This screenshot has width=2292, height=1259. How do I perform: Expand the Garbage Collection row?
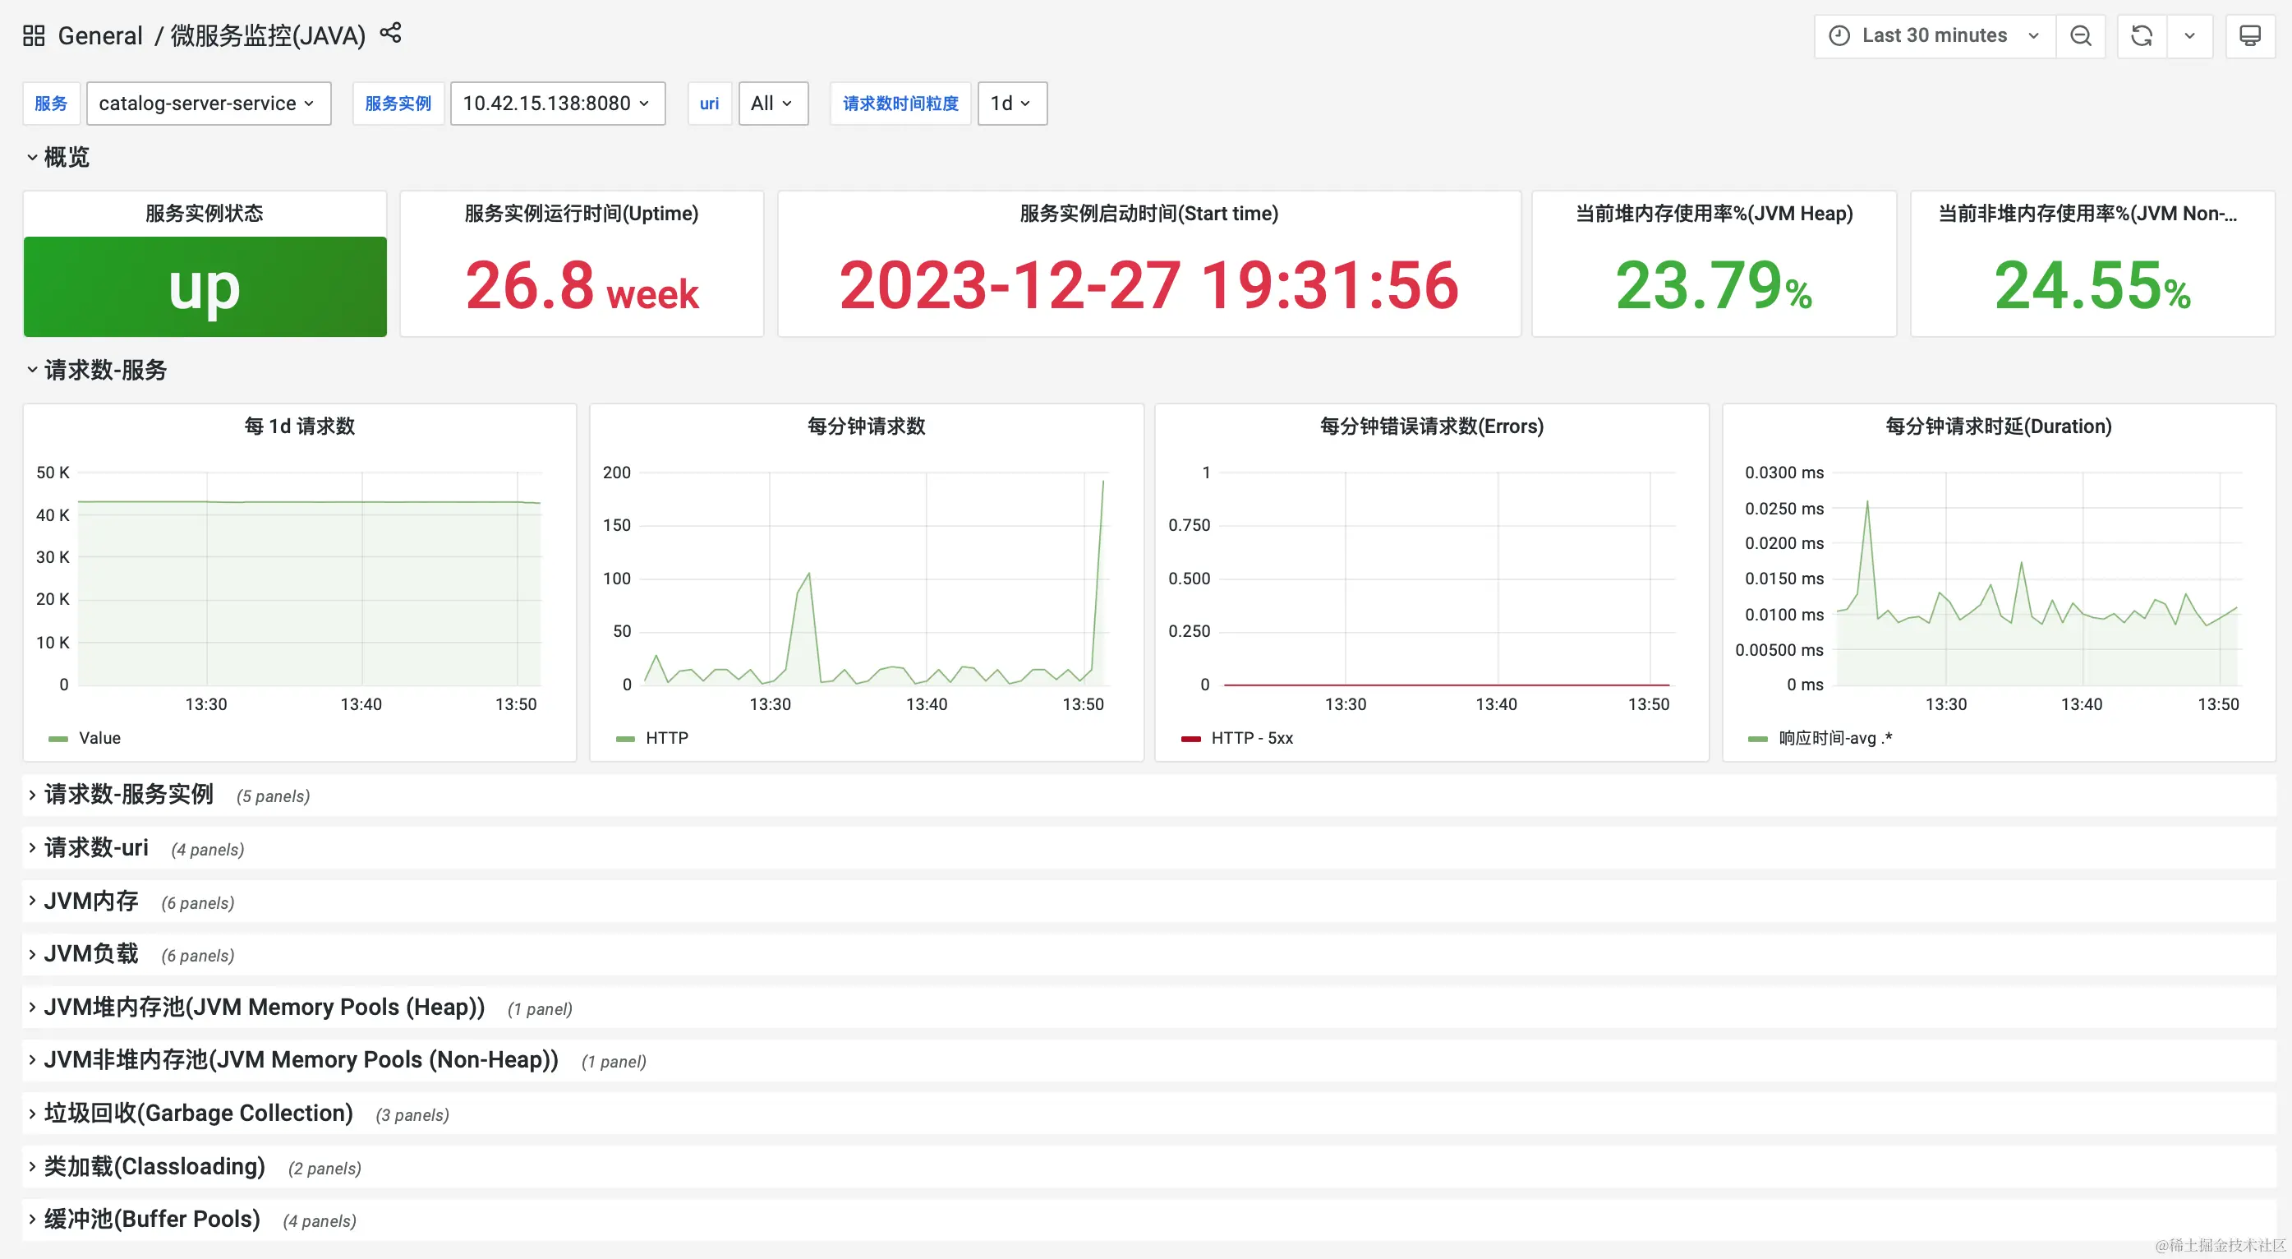point(197,1113)
